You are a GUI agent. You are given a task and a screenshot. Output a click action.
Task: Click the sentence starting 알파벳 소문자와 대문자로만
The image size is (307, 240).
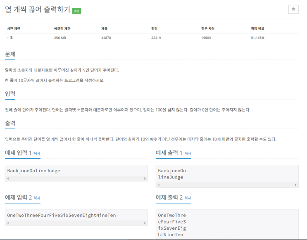62,70
